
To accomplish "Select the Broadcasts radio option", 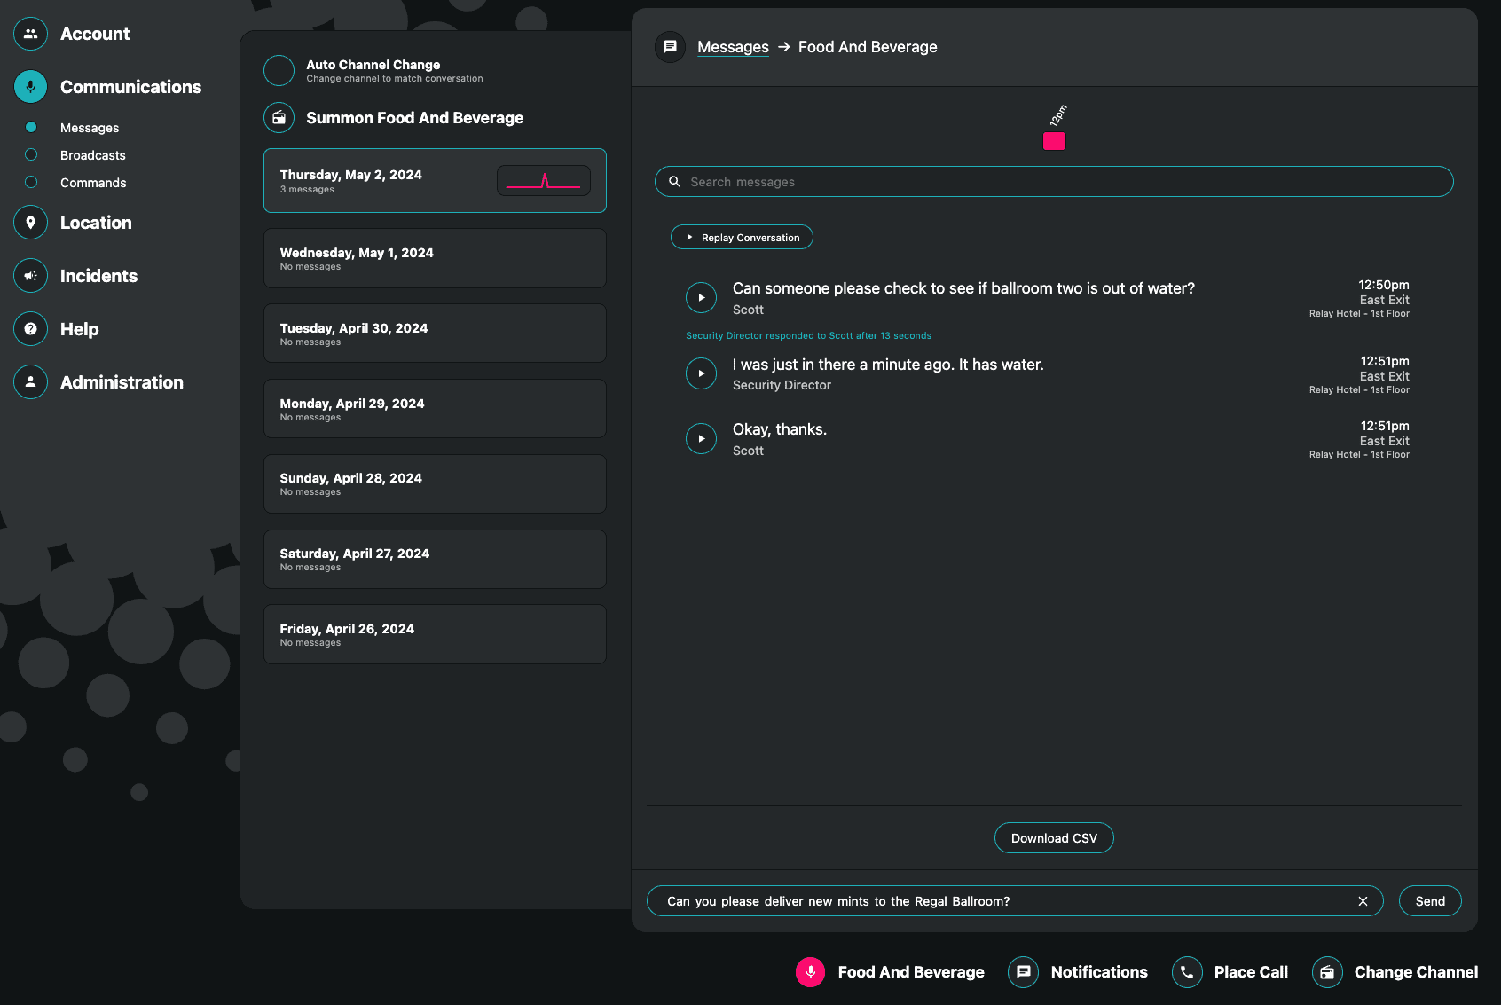I will pyautogui.click(x=31, y=155).
